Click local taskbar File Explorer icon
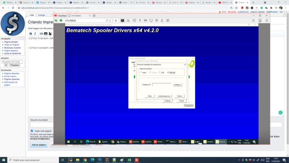The image size is (289, 163). tap(78, 160)
